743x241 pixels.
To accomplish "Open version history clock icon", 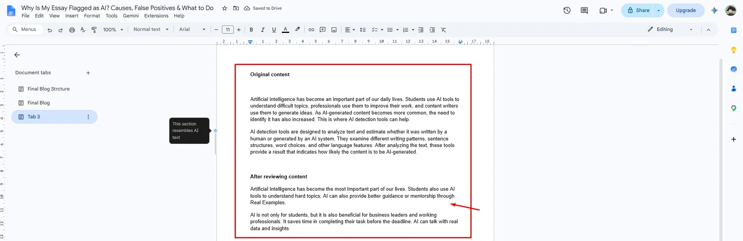I will click(x=567, y=10).
